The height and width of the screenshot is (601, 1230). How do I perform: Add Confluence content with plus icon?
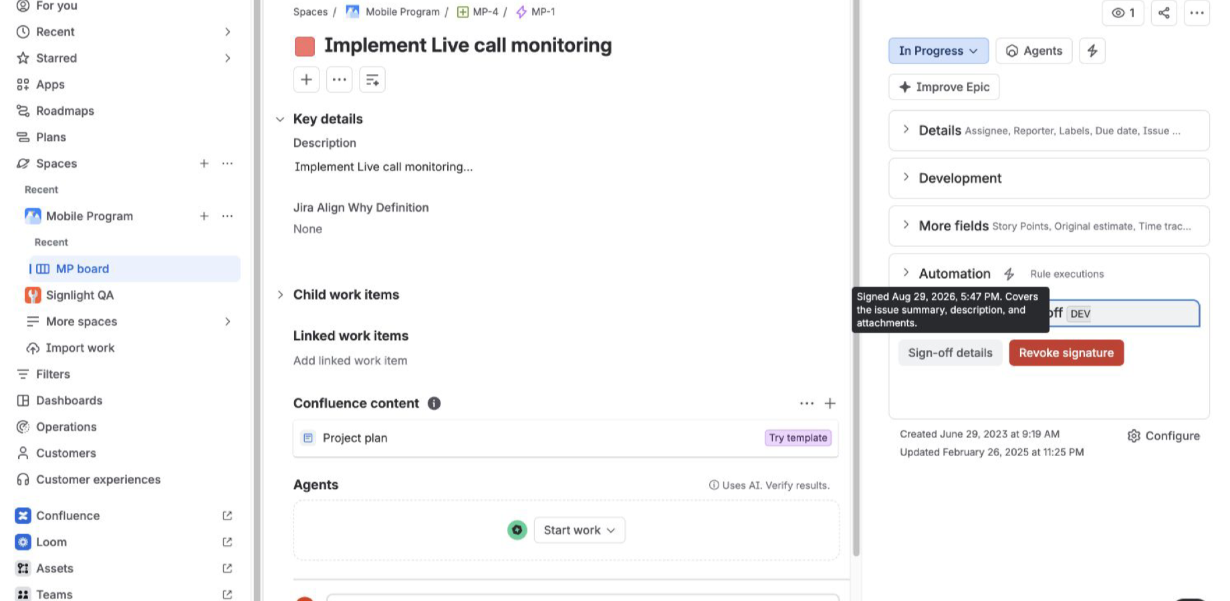click(830, 404)
